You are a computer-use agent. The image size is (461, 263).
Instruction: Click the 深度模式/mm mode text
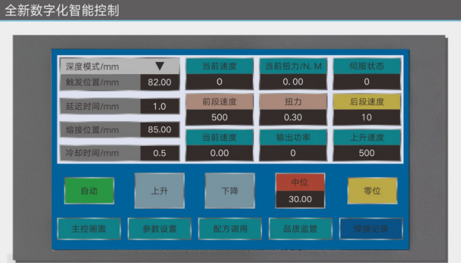[92, 66]
